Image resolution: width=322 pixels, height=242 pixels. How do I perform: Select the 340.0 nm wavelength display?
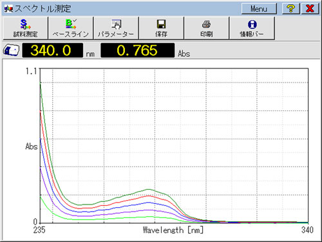tap(53, 50)
